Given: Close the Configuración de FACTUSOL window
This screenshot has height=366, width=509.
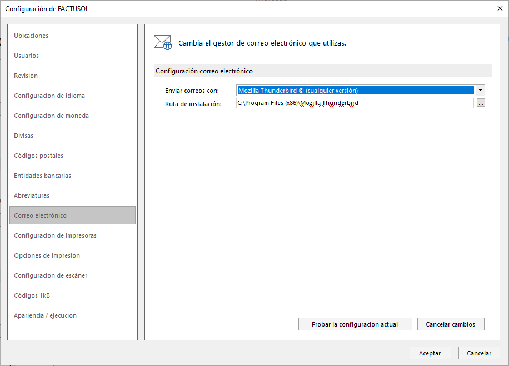Looking at the screenshot, I should click(x=500, y=8).
